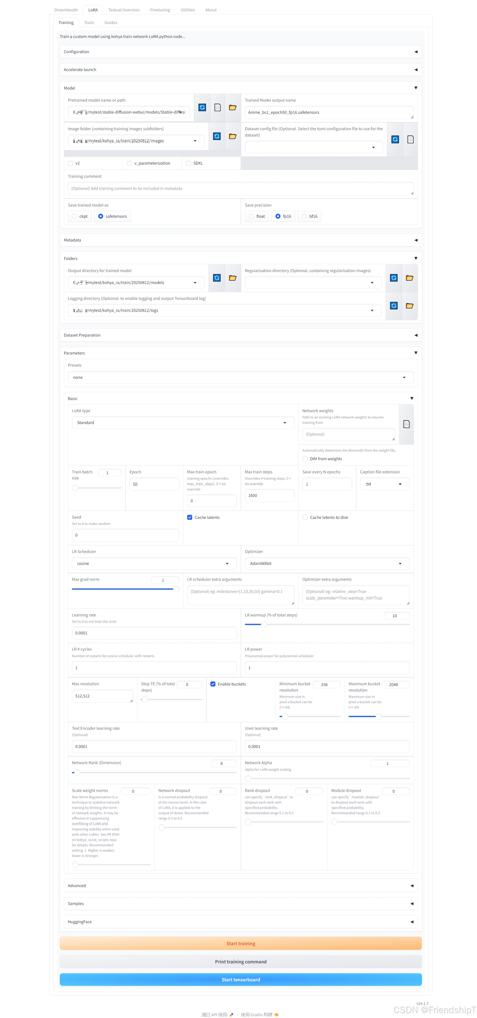
Task: Click the Start training button
Action: tap(240, 943)
